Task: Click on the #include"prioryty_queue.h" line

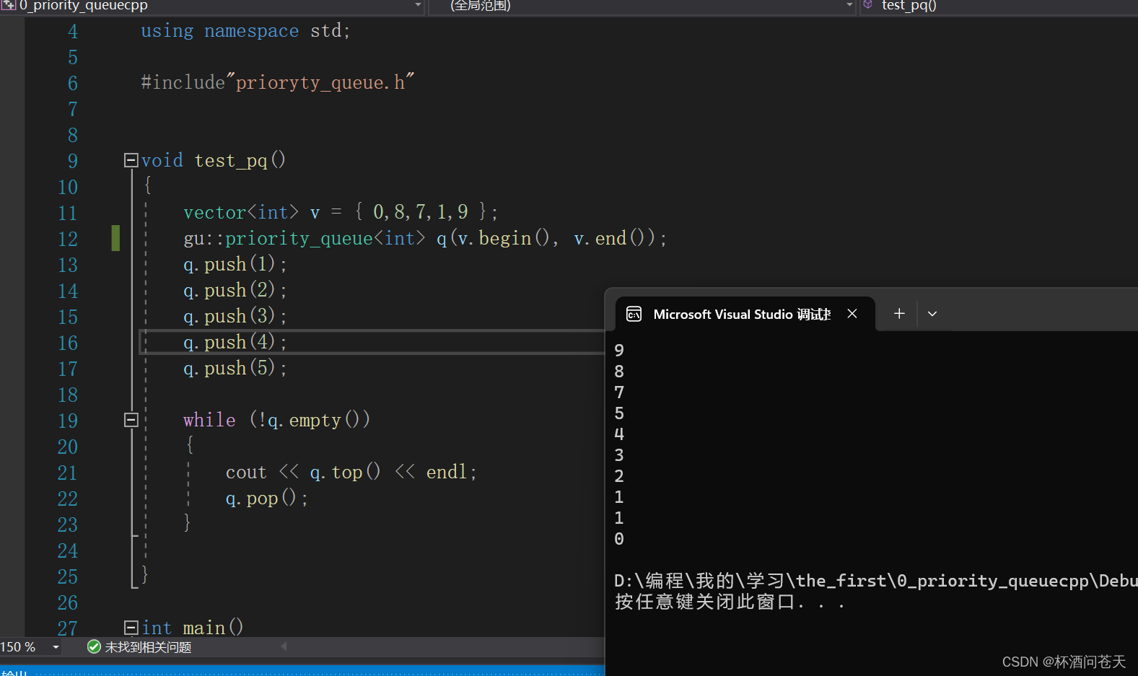Action: (278, 82)
